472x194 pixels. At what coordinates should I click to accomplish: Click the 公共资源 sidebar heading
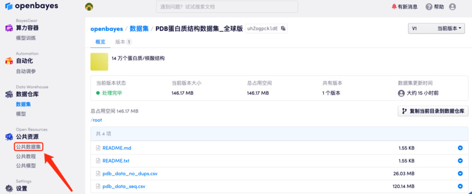tap(27, 137)
